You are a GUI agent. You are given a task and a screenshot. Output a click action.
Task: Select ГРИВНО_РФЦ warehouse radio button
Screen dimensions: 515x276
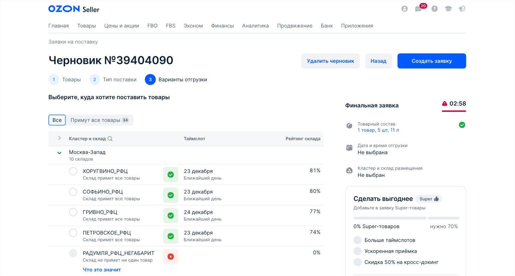[x=73, y=212]
